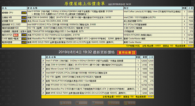Click Intel 660P 512G entry in top table
195x106 pixels.
click(62, 25)
